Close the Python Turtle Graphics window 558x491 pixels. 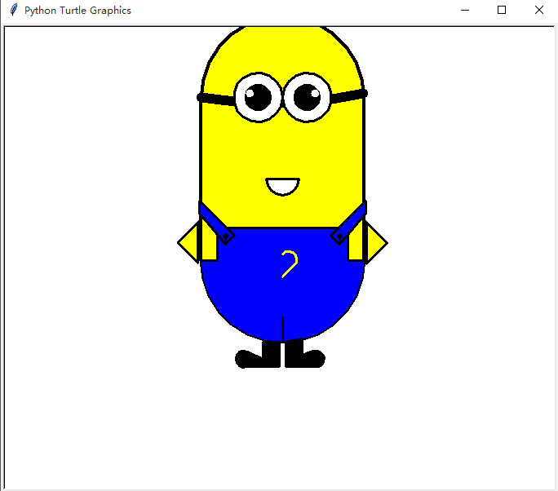539,10
